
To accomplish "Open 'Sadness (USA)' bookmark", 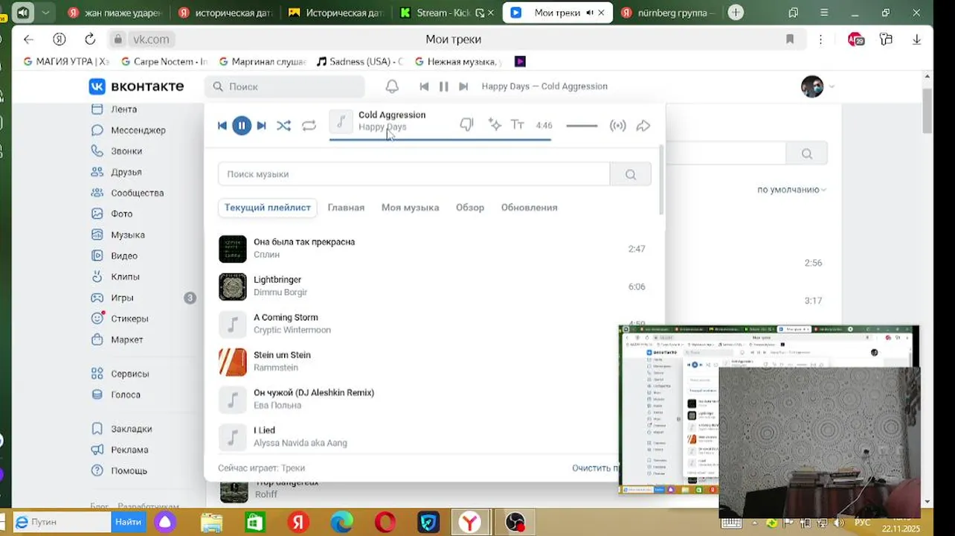I will point(360,62).
